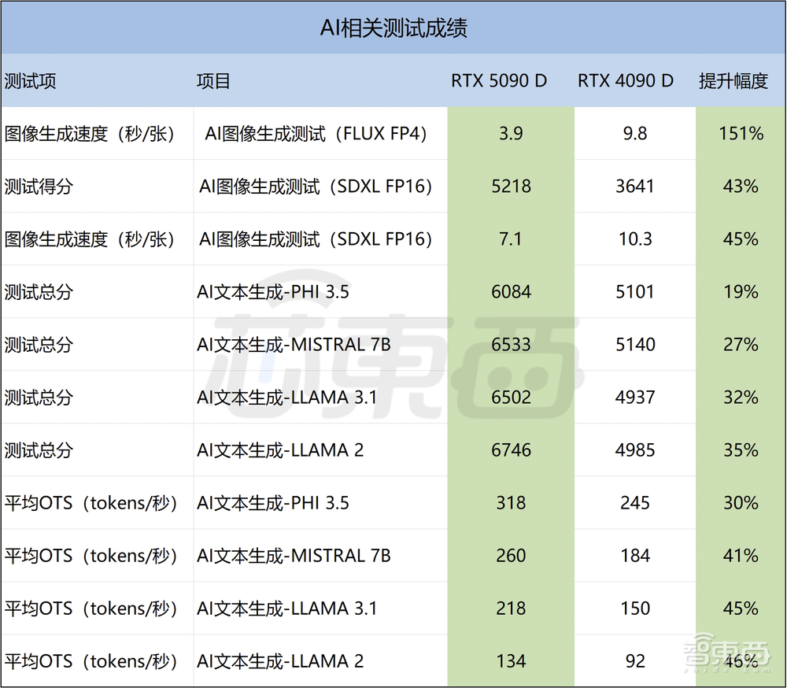Select the RTX 5090 D column header
Screen dimensions: 787x688
[x=501, y=80]
